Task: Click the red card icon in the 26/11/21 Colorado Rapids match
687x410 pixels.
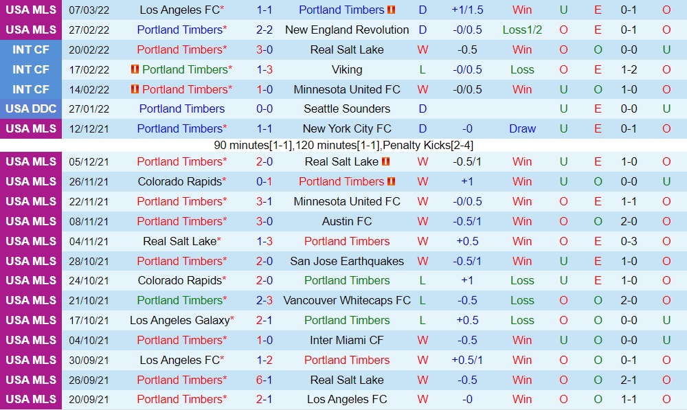Action: 391,181
